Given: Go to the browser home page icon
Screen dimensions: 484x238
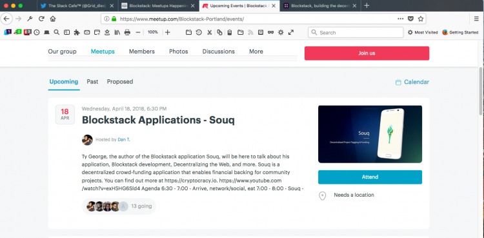Looking at the screenshot, I should [53, 19].
